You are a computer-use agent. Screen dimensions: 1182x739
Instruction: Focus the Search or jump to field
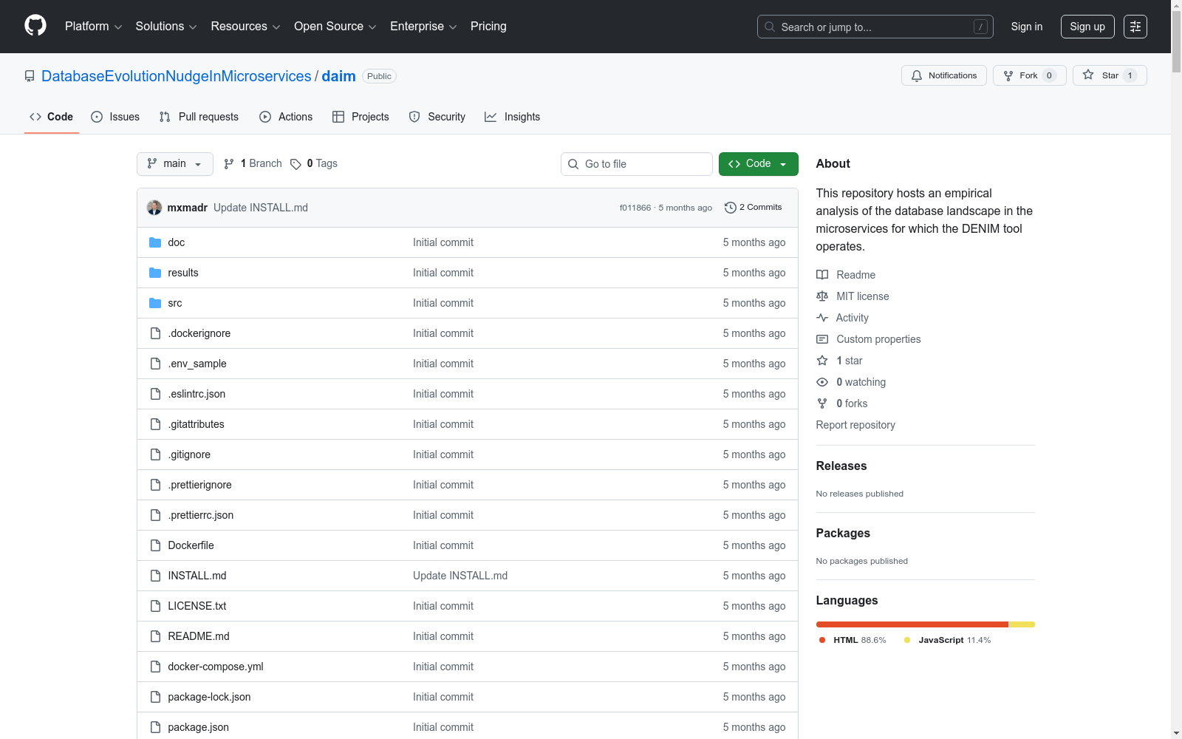point(875,27)
